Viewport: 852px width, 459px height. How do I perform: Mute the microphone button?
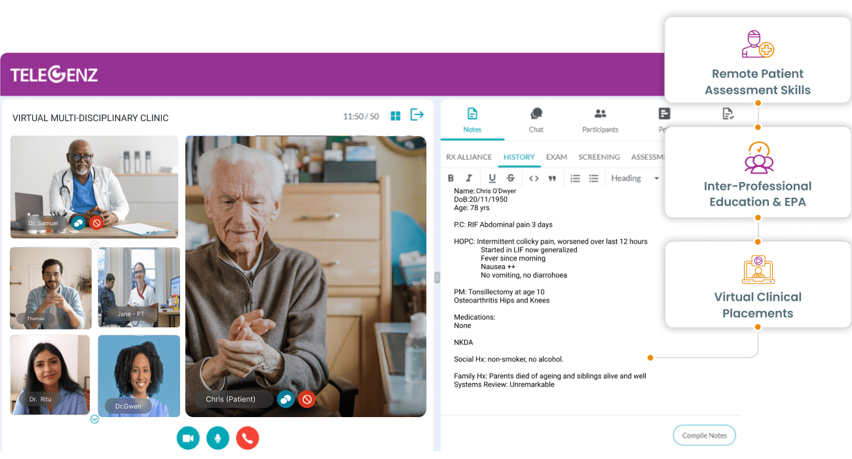(218, 437)
